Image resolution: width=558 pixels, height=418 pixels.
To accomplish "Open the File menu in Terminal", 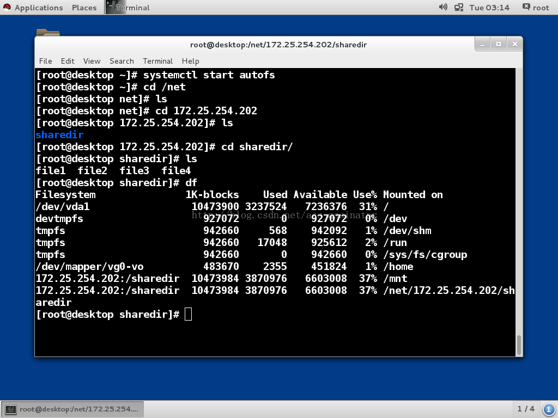I will [46, 61].
